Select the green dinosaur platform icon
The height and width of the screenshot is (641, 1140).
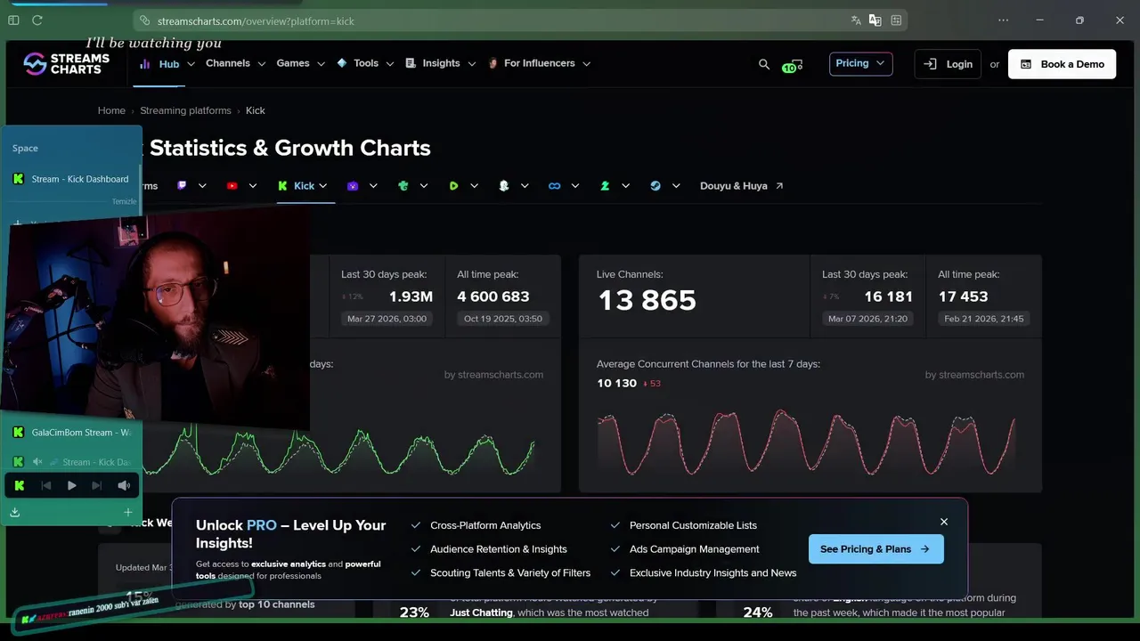tap(403, 186)
